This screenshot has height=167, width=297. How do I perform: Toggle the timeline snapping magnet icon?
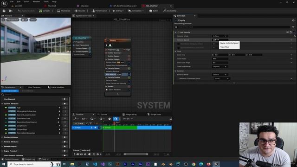(116, 119)
